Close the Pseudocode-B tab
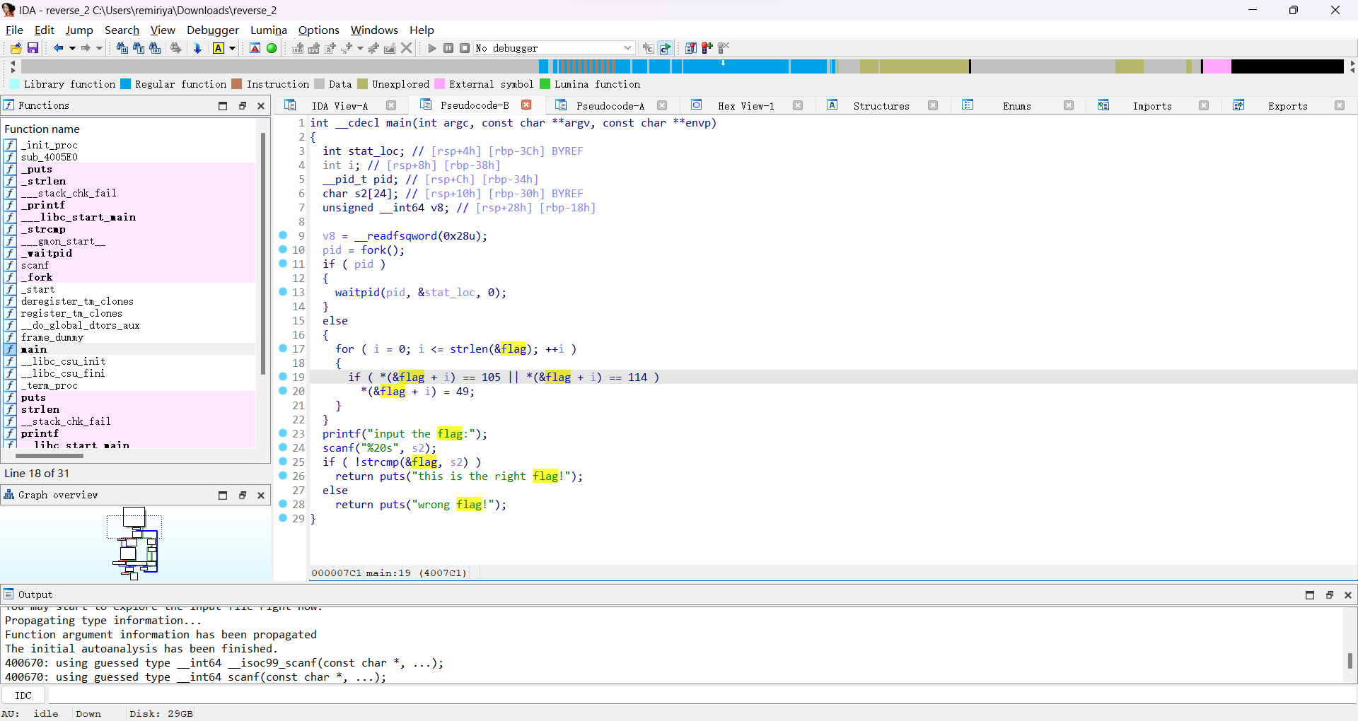Screen dimensions: 1358x721 pyautogui.click(x=526, y=105)
